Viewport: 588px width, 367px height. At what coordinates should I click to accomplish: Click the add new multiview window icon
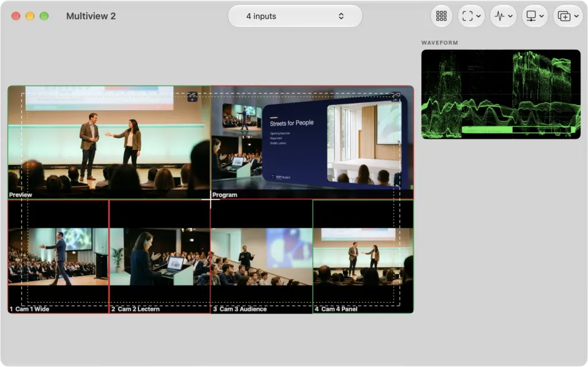[564, 16]
